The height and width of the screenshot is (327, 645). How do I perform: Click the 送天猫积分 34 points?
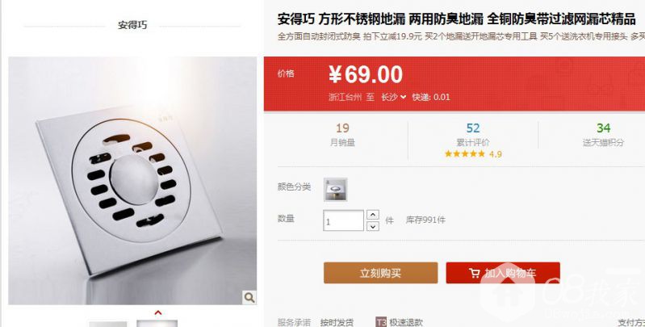coord(603,136)
